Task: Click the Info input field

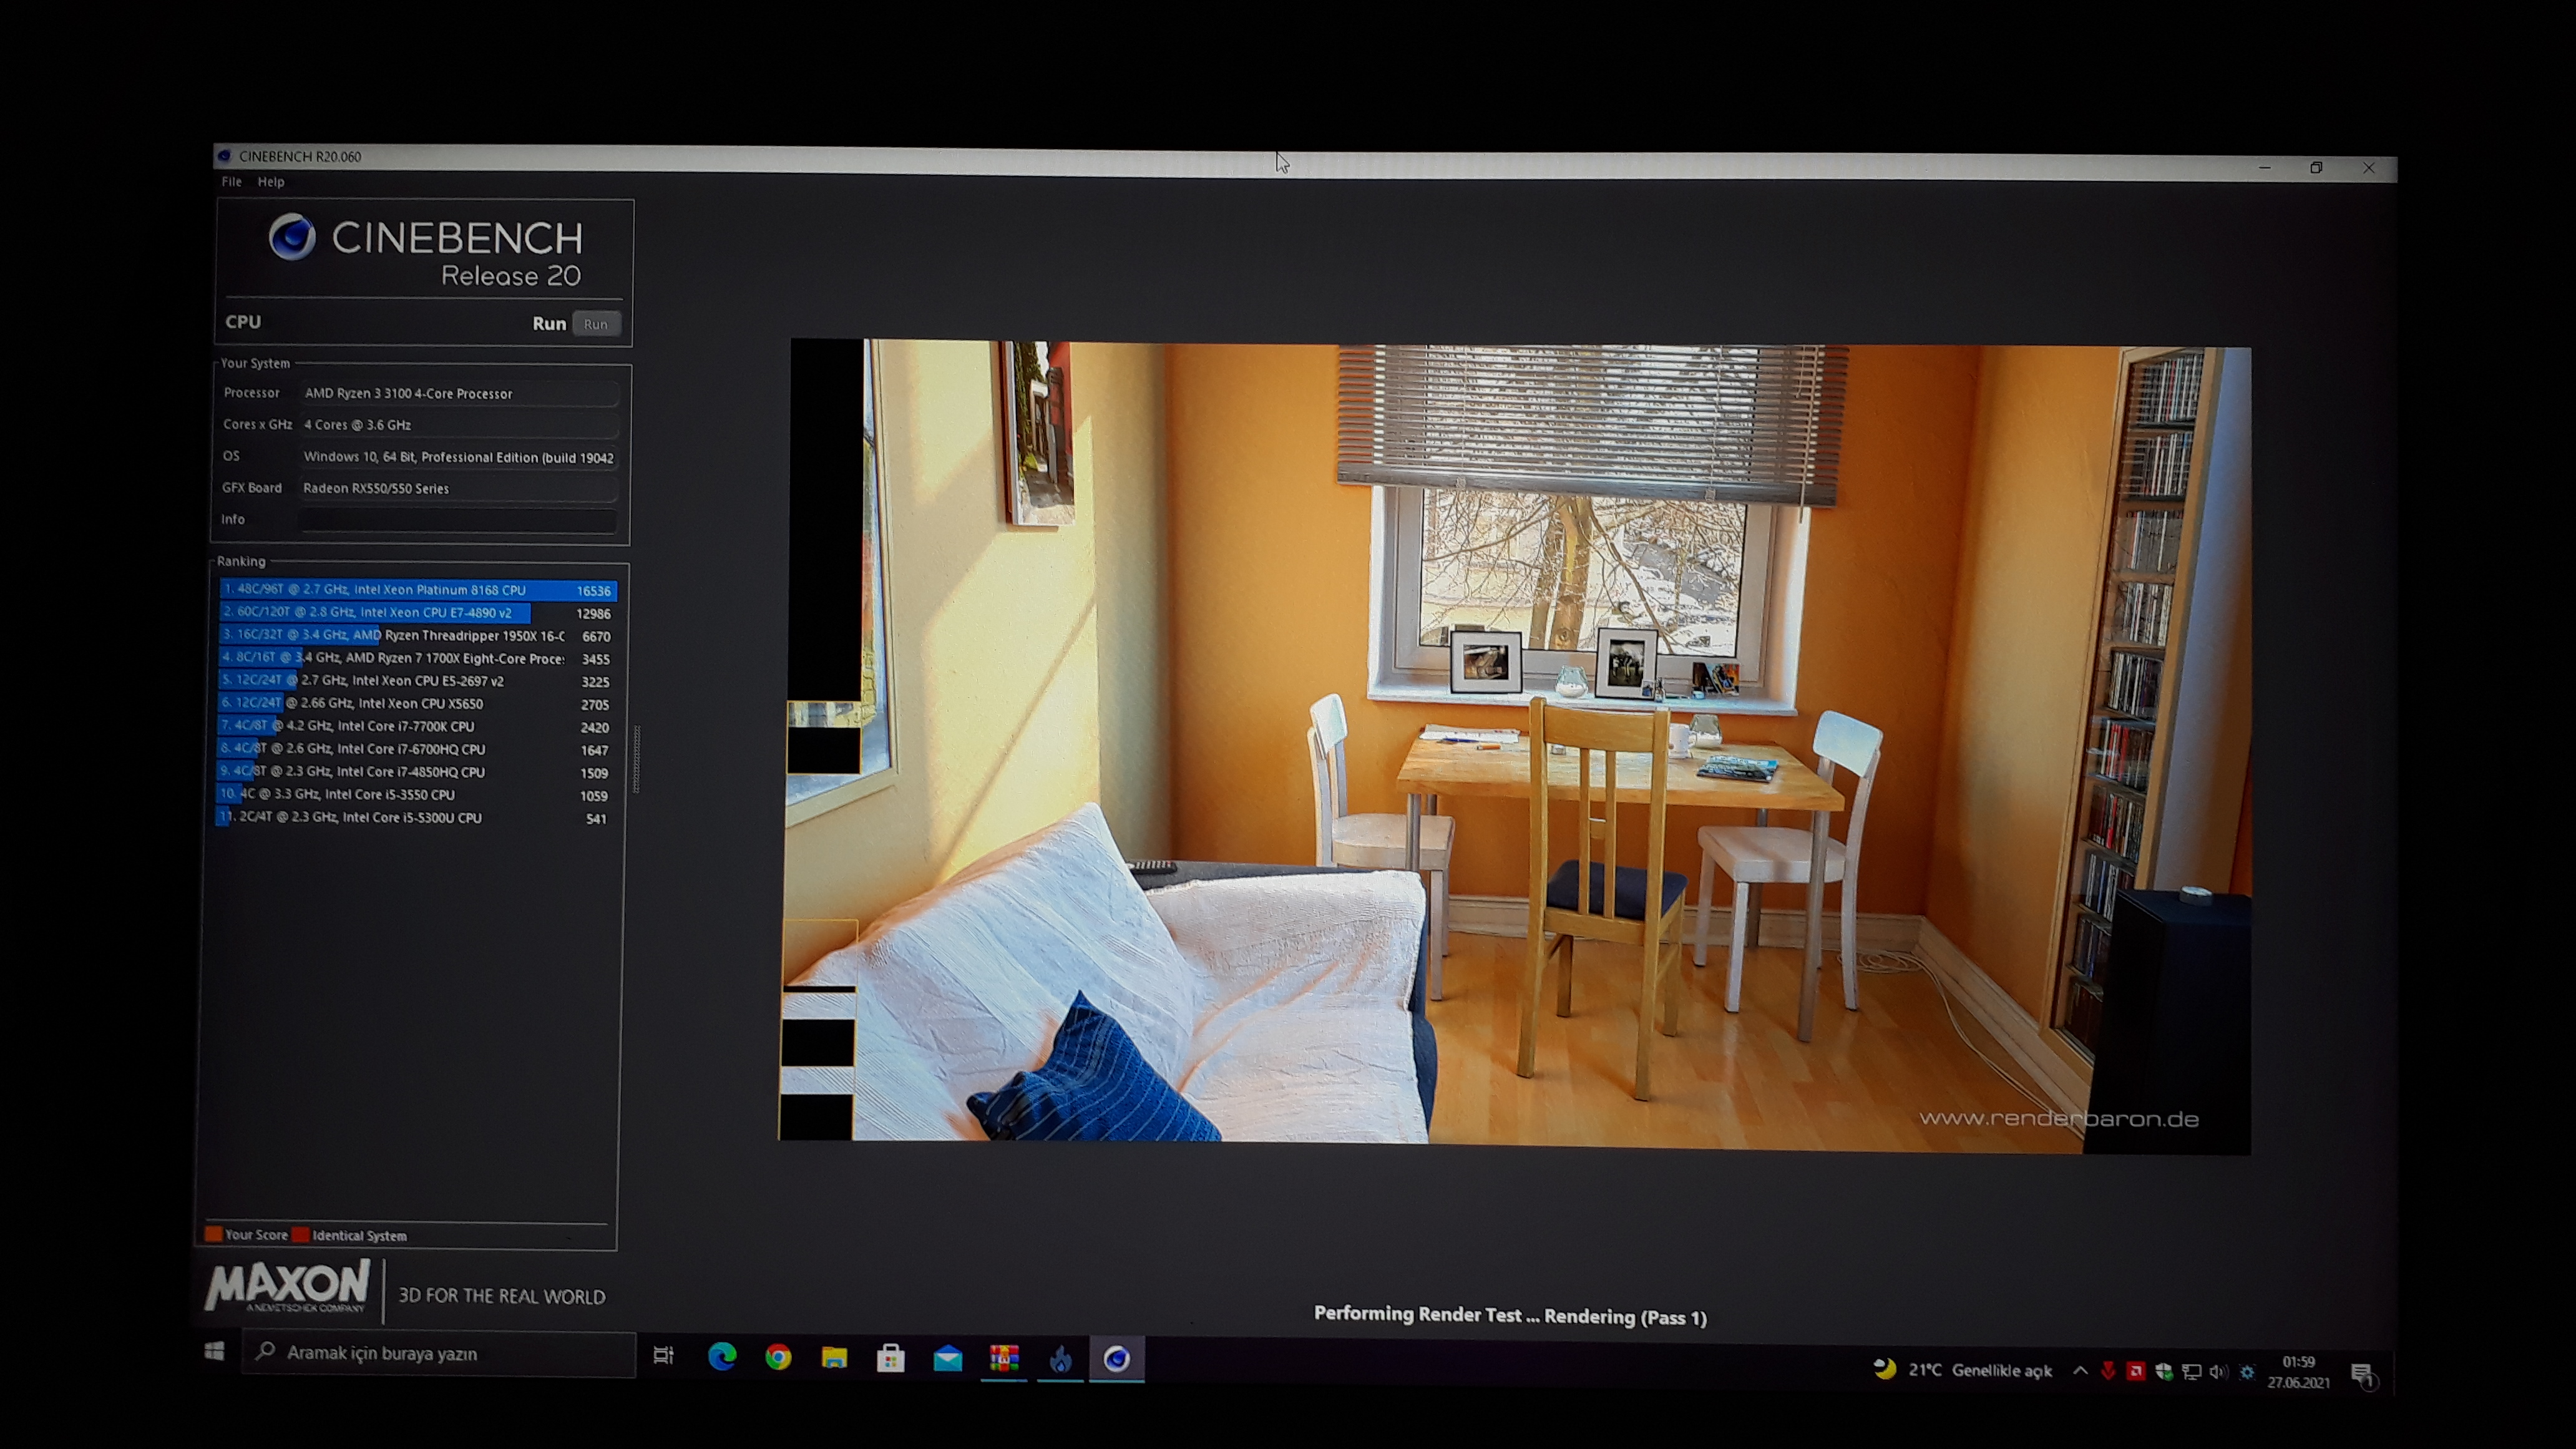Action: coord(458,520)
